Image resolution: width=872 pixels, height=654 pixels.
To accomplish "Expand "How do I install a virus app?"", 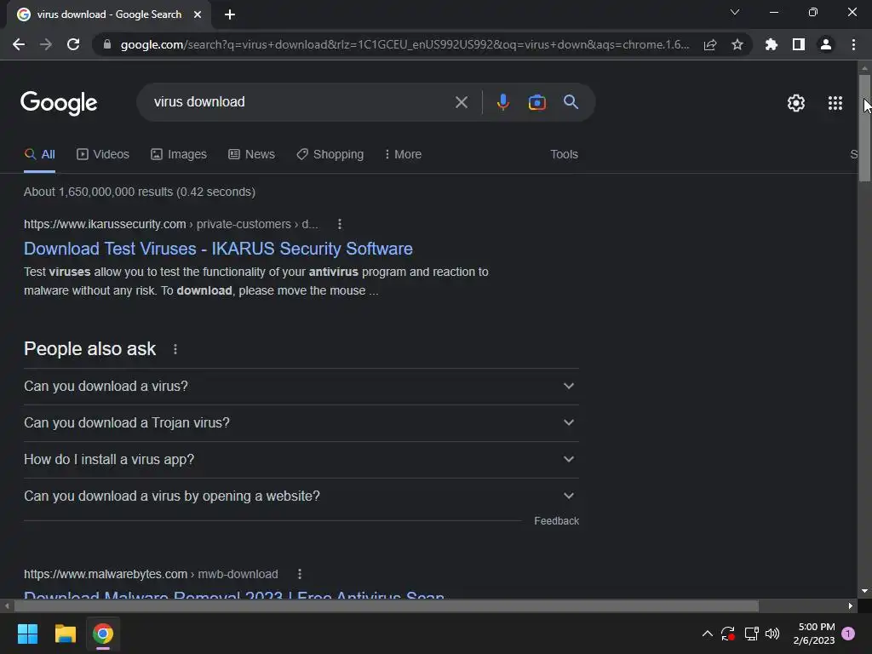I will point(301,460).
